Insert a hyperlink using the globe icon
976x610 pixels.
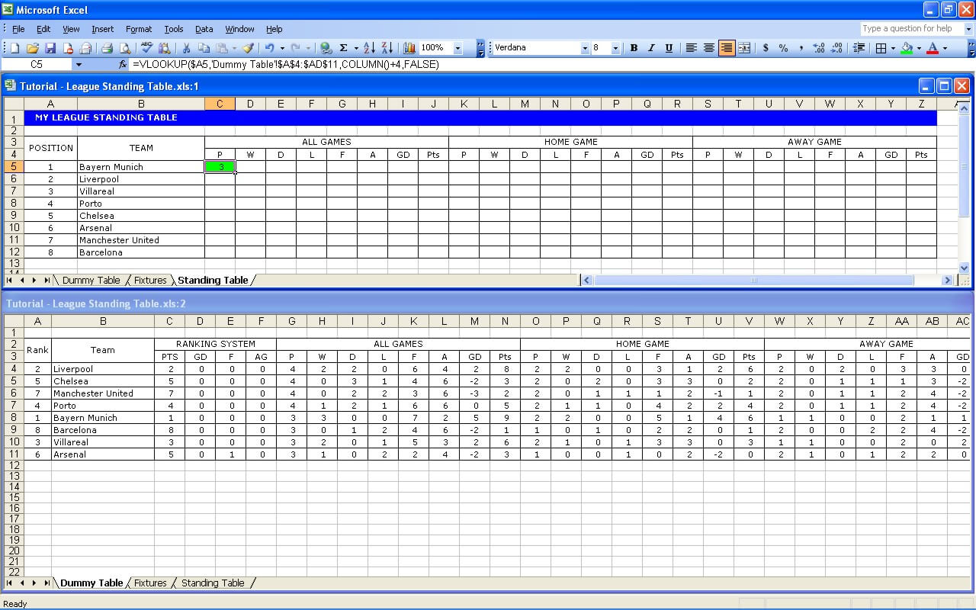[x=326, y=48]
